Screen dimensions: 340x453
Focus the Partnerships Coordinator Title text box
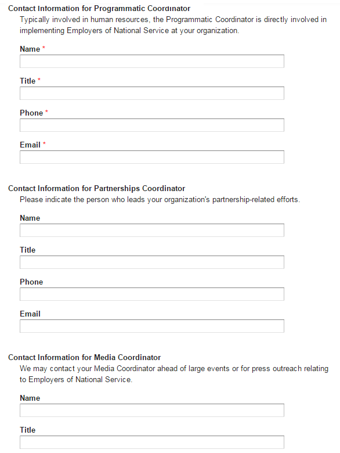click(152, 263)
